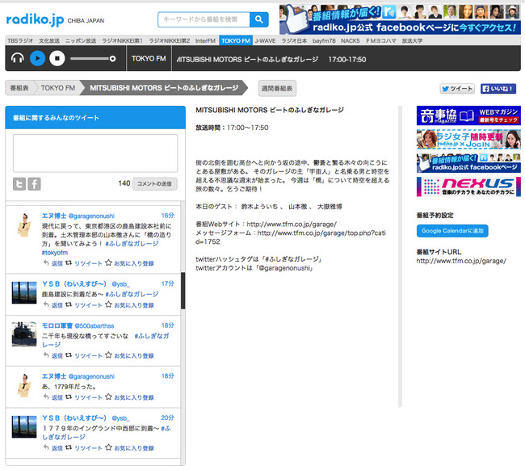Select the ニッポン放送 station tab

click(81, 41)
